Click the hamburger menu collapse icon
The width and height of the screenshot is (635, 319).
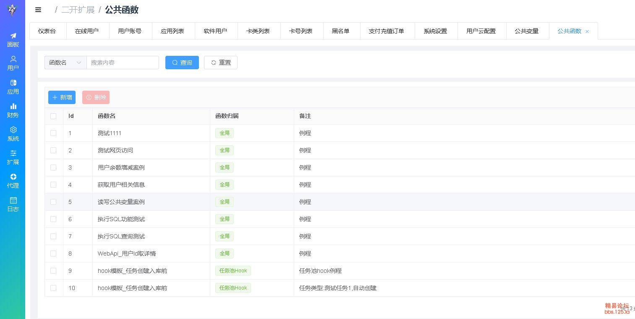point(38,10)
